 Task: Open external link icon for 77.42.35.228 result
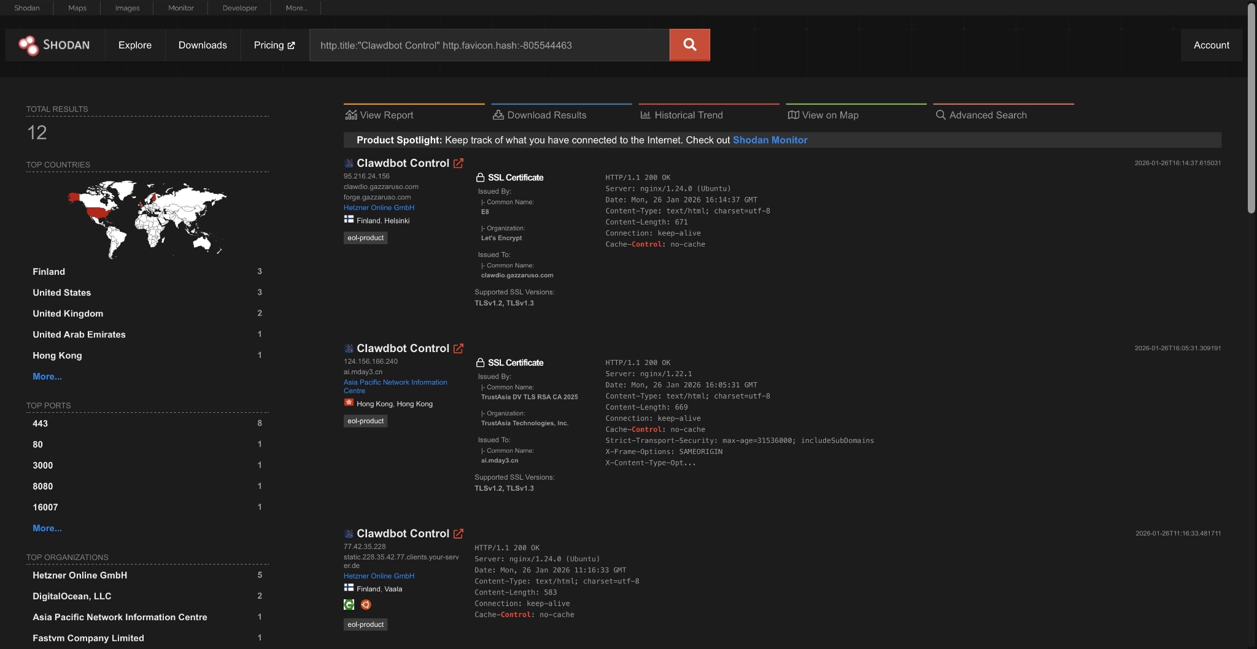click(458, 534)
